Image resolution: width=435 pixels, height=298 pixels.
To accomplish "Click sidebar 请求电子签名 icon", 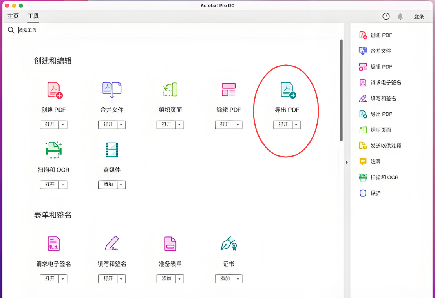I will [x=363, y=82].
